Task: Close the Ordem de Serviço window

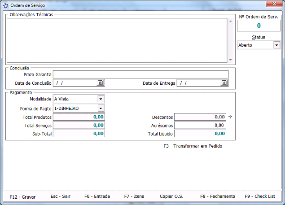Action: pyautogui.click(x=274, y=4)
